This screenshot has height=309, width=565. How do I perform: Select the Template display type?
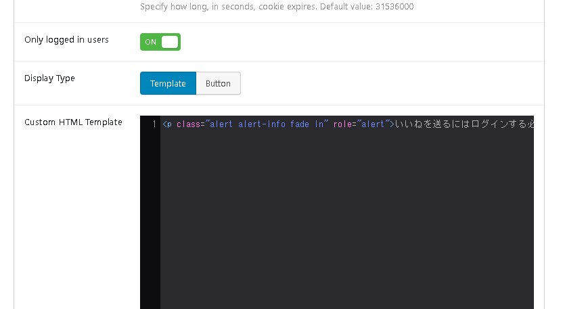click(168, 83)
